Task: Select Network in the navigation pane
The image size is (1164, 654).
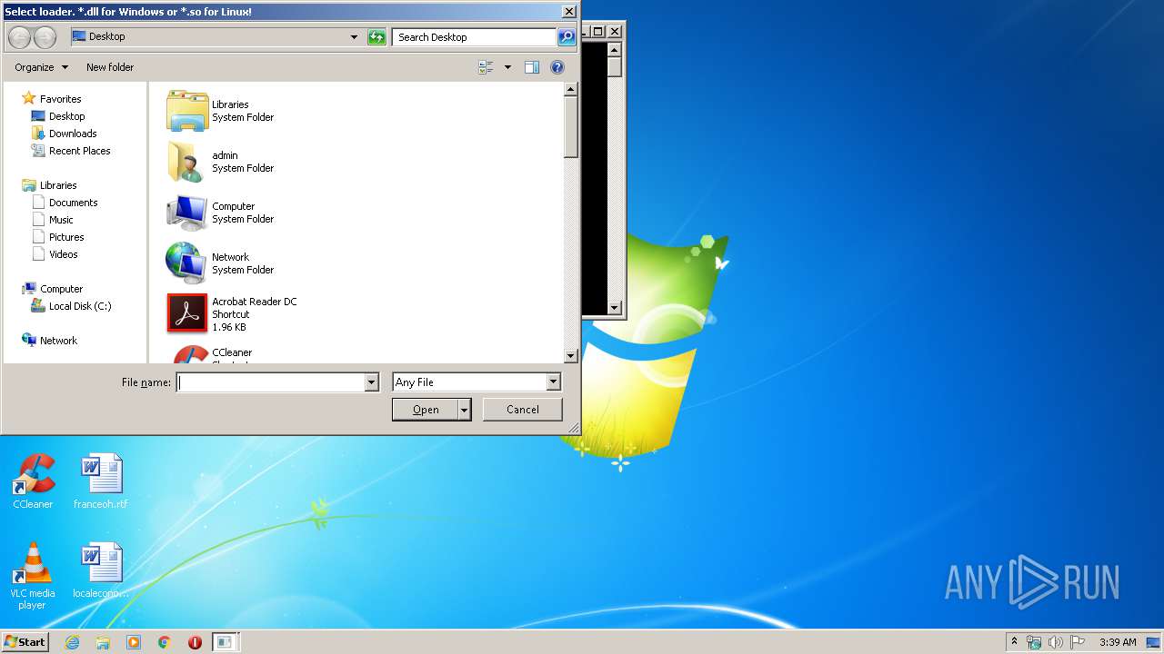Action: tap(58, 341)
